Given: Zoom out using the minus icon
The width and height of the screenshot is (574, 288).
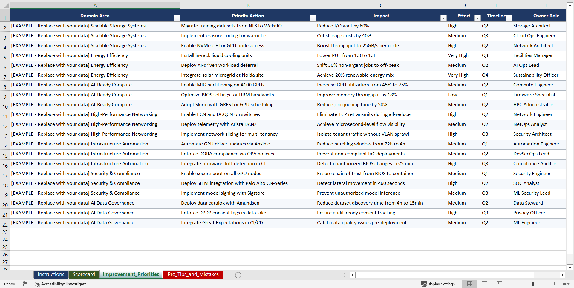Looking at the screenshot, I should coord(511,284).
